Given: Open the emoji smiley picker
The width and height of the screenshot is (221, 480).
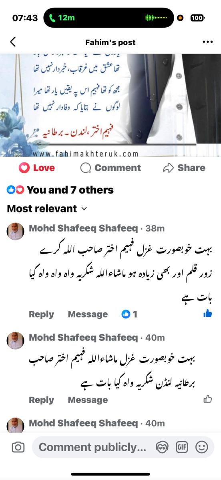Looking at the screenshot, I should coord(202,447).
